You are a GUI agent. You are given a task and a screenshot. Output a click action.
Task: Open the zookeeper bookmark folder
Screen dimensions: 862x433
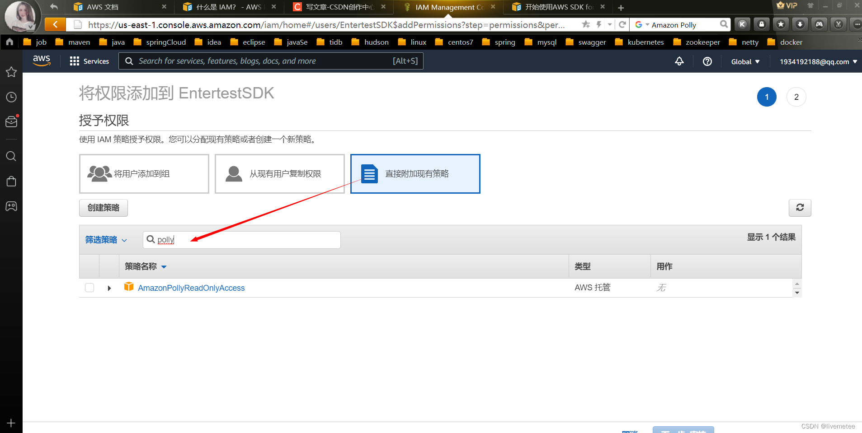pyautogui.click(x=697, y=42)
